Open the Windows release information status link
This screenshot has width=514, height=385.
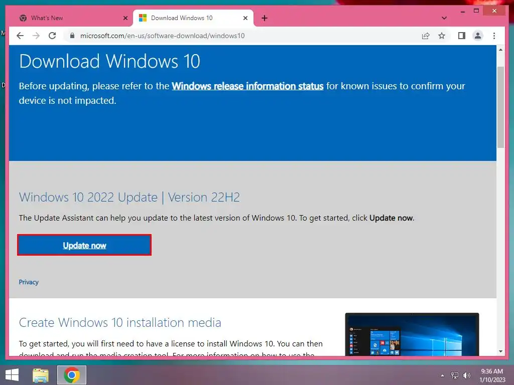click(247, 86)
